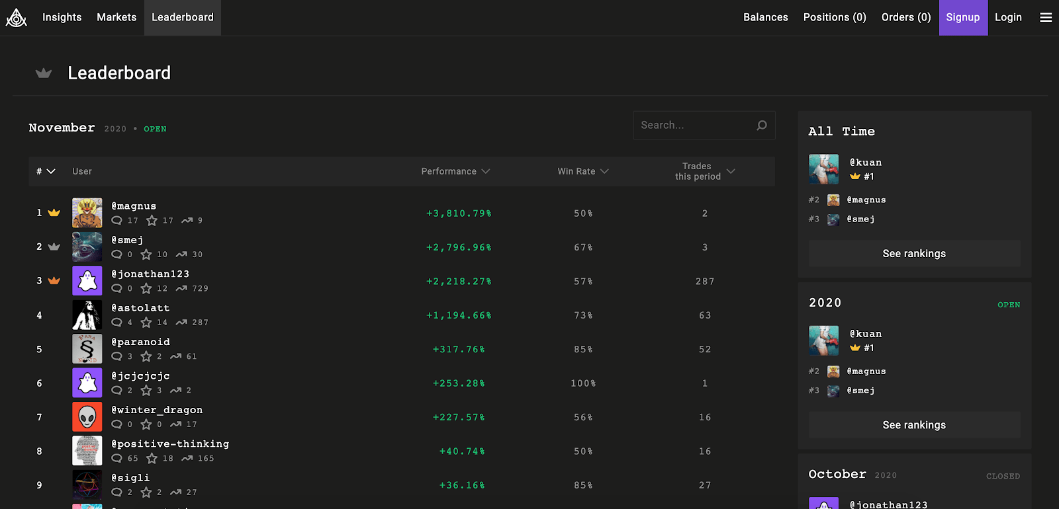Click the crown in @jonathan123 row

point(54,281)
